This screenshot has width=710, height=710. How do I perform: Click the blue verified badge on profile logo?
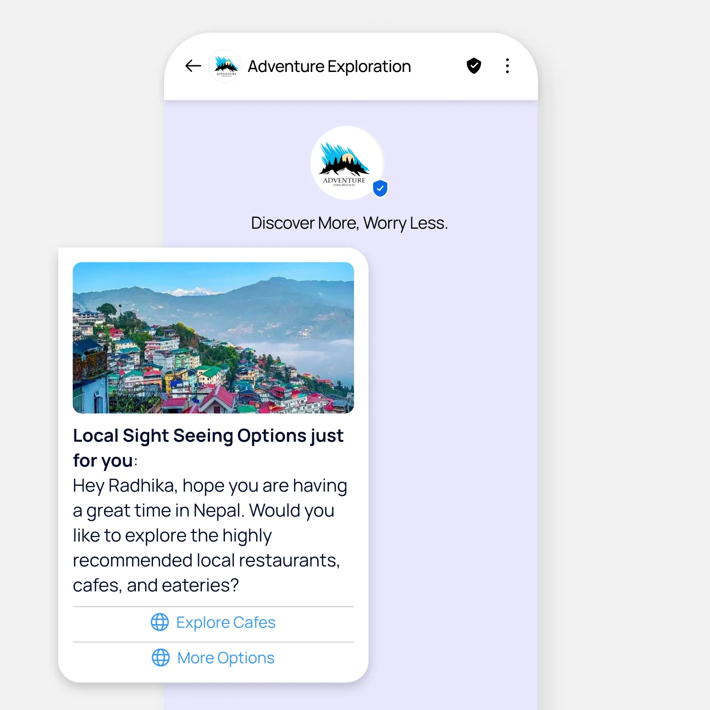point(380,189)
